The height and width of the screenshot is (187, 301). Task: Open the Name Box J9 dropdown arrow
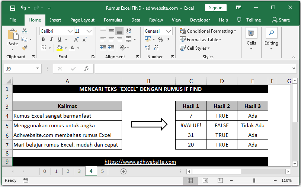pos(38,68)
